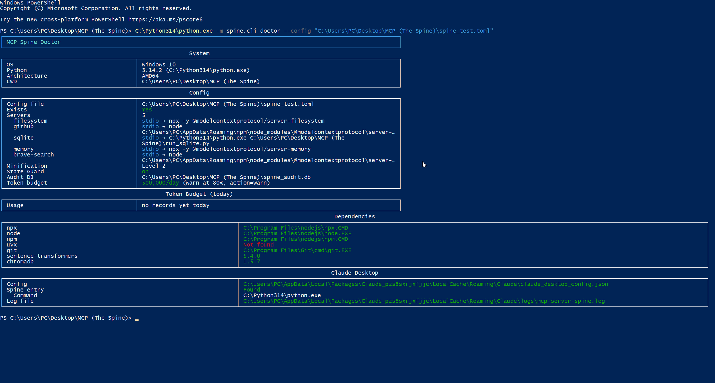Click the green "Yes" Exists value
The width and height of the screenshot is (715, 383).
pos(147,110)
